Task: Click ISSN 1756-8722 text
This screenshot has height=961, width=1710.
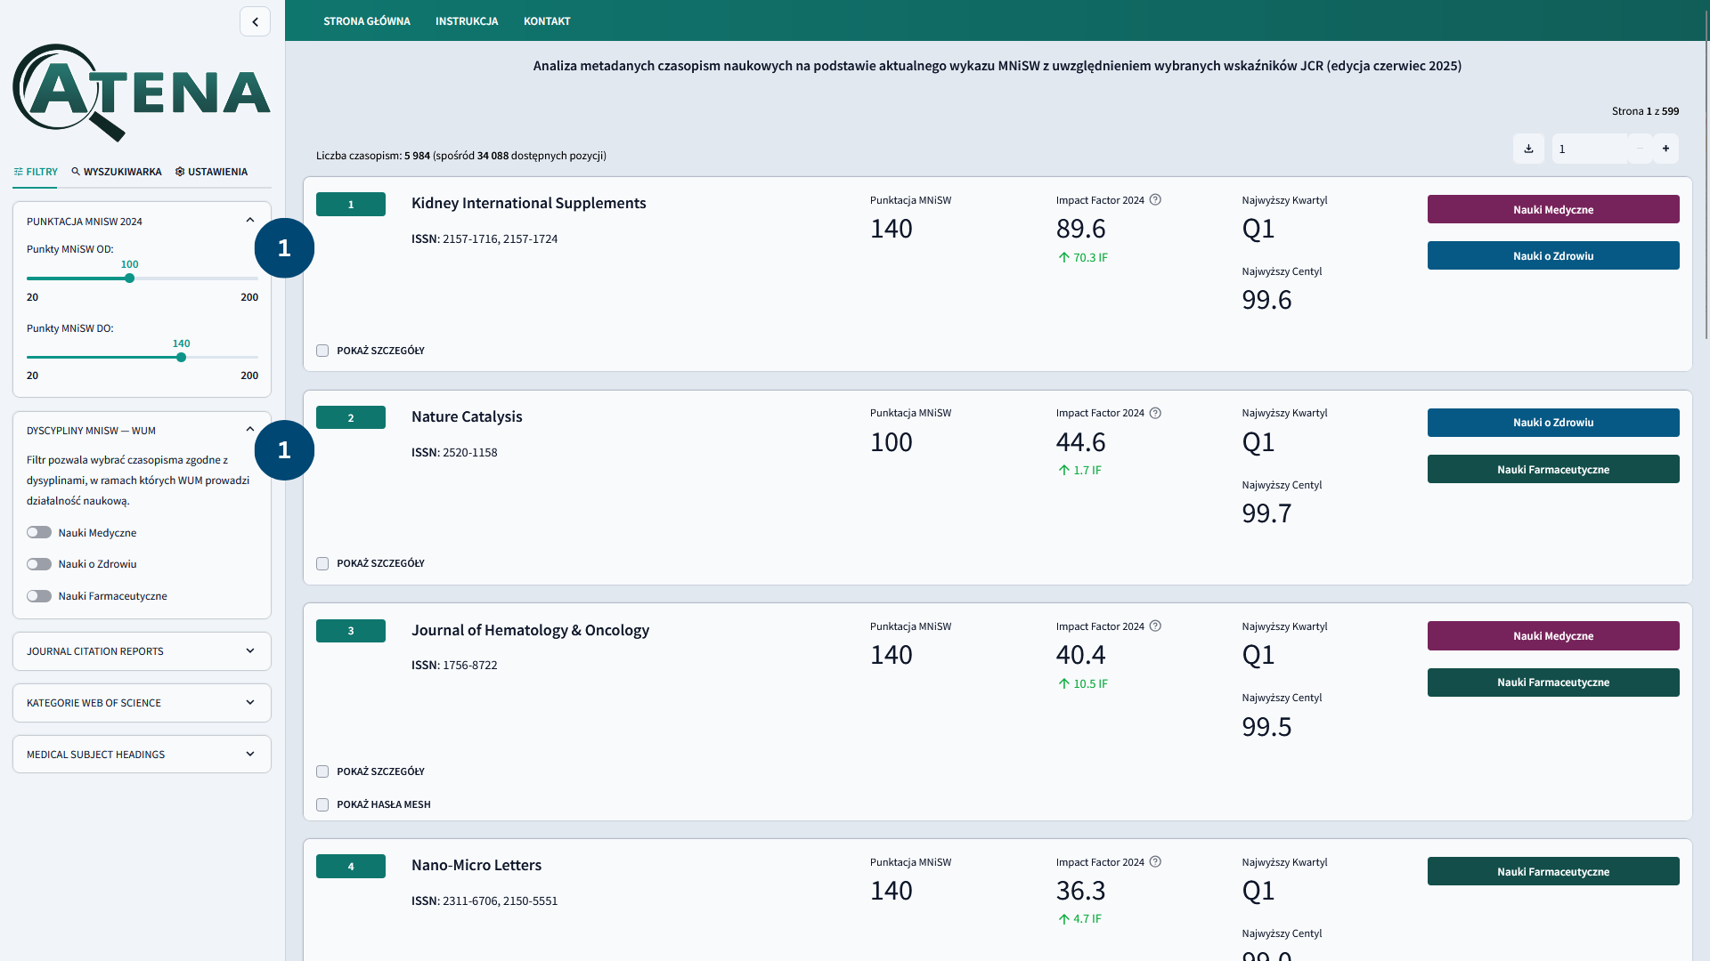Action: click(x=454, y=665)
